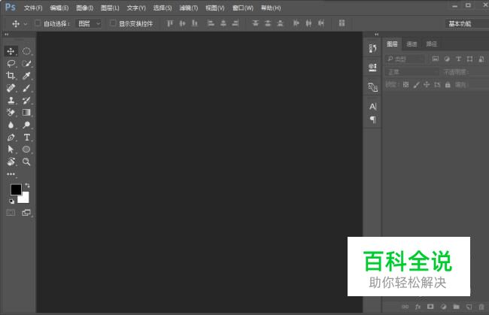Select the Blur tool
The height and width of the screenshot is (315, 489).
point(11,125)
